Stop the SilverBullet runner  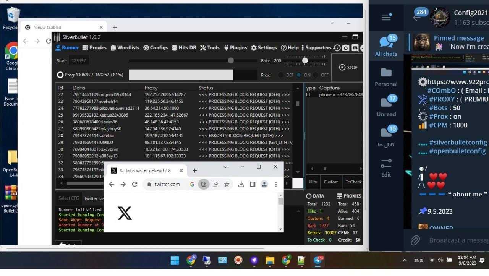(348, 67)
